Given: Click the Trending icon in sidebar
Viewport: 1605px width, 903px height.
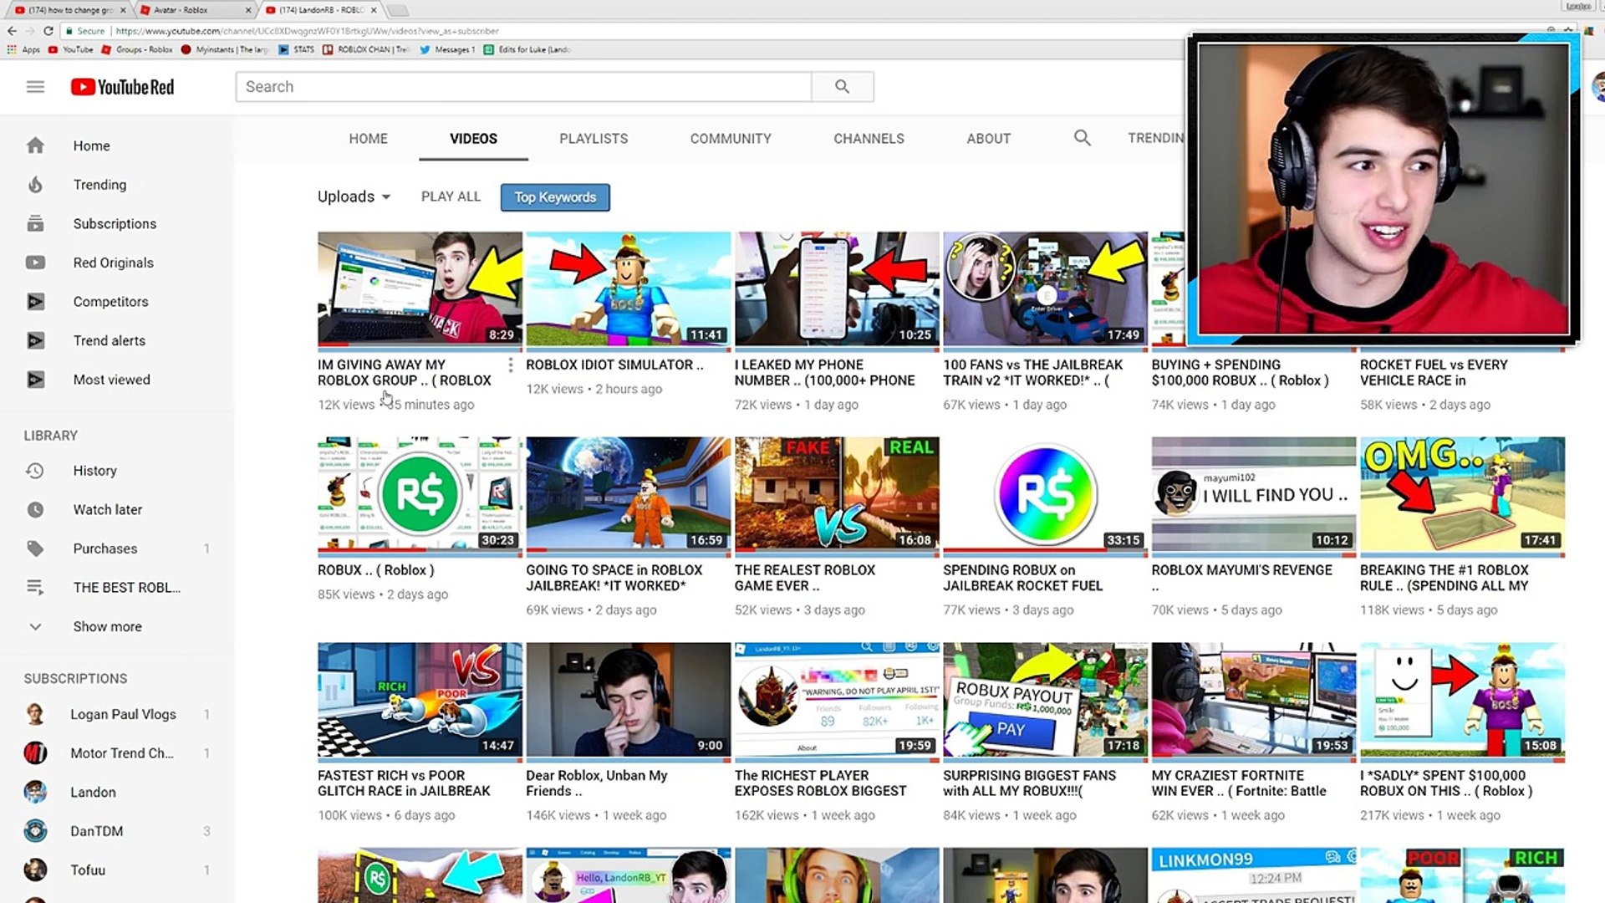Looking at the screenshot, I should 34,184.
